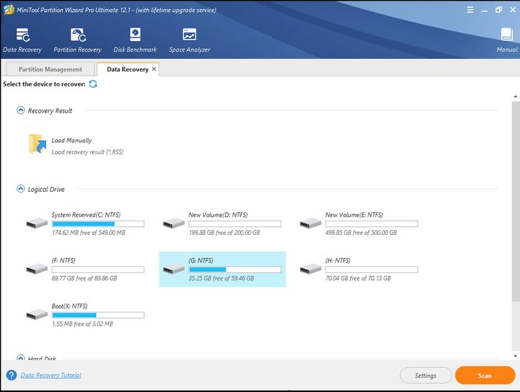Open the Manual book icon
Viewport: 520px width, 392px height.
coord(507,35)
